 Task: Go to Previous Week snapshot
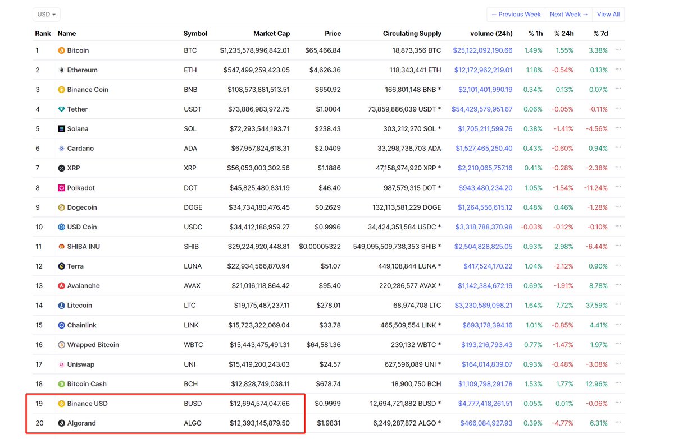(516, 15)
